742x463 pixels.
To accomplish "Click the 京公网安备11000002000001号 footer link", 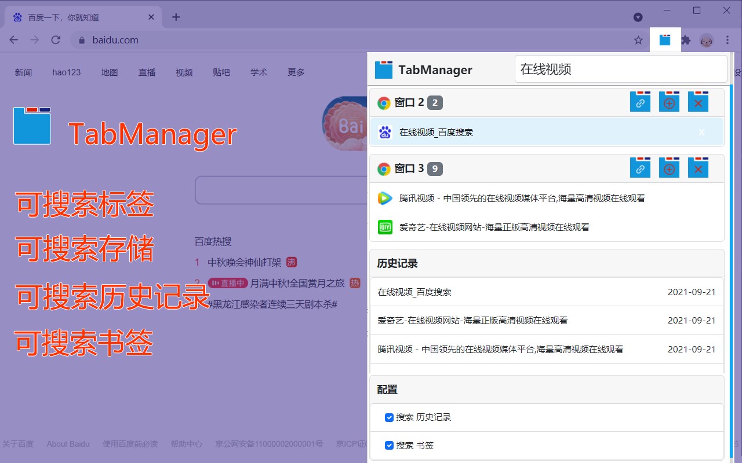I will point(269,444).
